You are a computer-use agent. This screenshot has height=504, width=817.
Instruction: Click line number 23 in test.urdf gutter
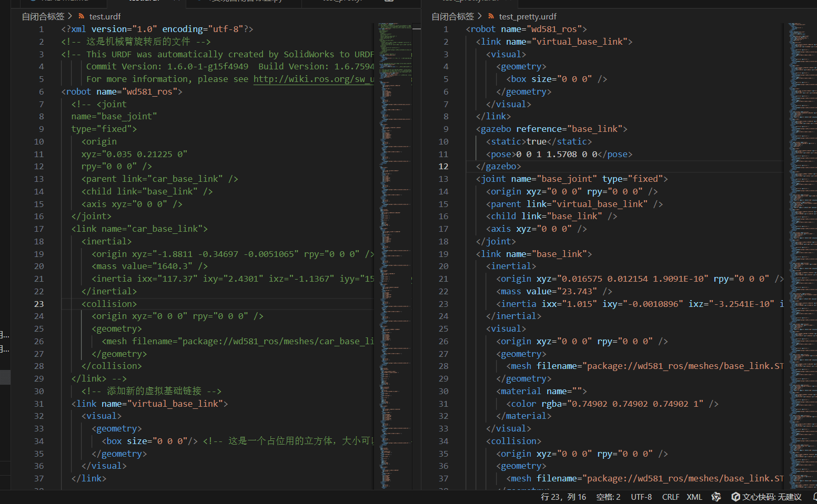pos(39,304)
